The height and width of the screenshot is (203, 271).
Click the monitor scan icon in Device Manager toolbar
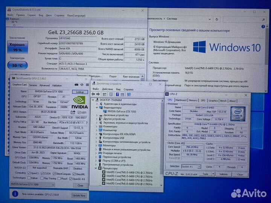tap(129, 94)
